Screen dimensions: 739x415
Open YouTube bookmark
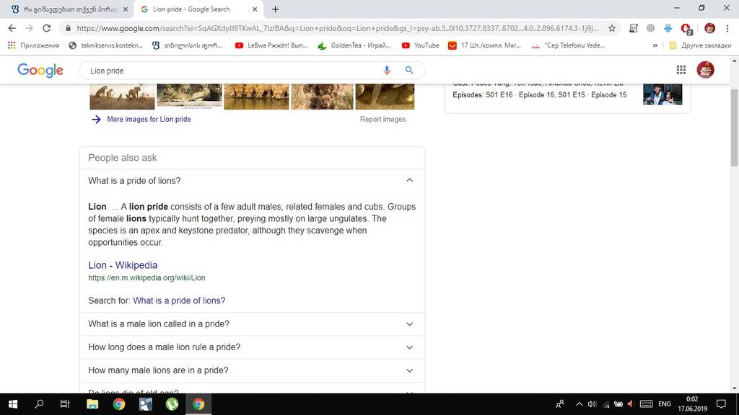pos(421,45)
